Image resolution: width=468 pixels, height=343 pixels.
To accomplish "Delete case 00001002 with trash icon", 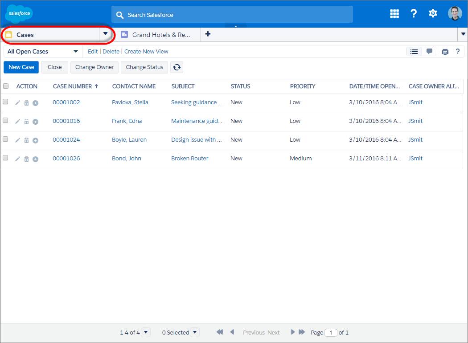I will coord(27,103).
